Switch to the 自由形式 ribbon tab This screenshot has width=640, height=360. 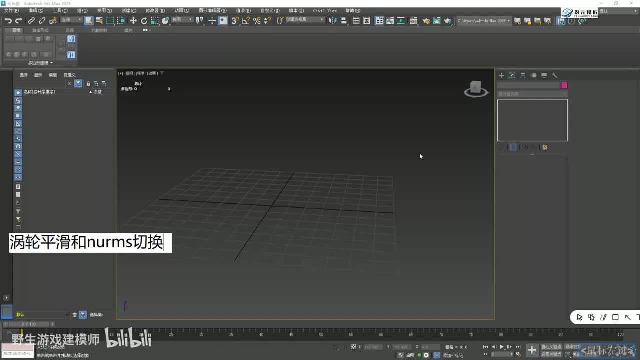pos(40,30)
